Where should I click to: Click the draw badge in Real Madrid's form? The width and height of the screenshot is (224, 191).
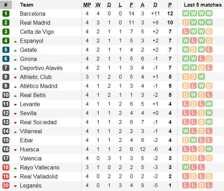[186, 23]
